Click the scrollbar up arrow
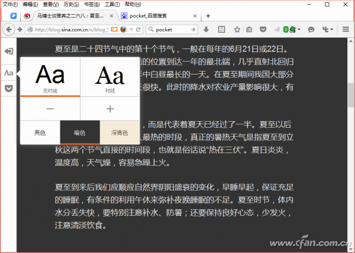Viewport: 355px width, 253px height. (x=351, y=41)
